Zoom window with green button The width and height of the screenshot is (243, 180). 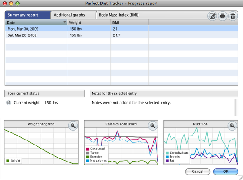point(18,4)
